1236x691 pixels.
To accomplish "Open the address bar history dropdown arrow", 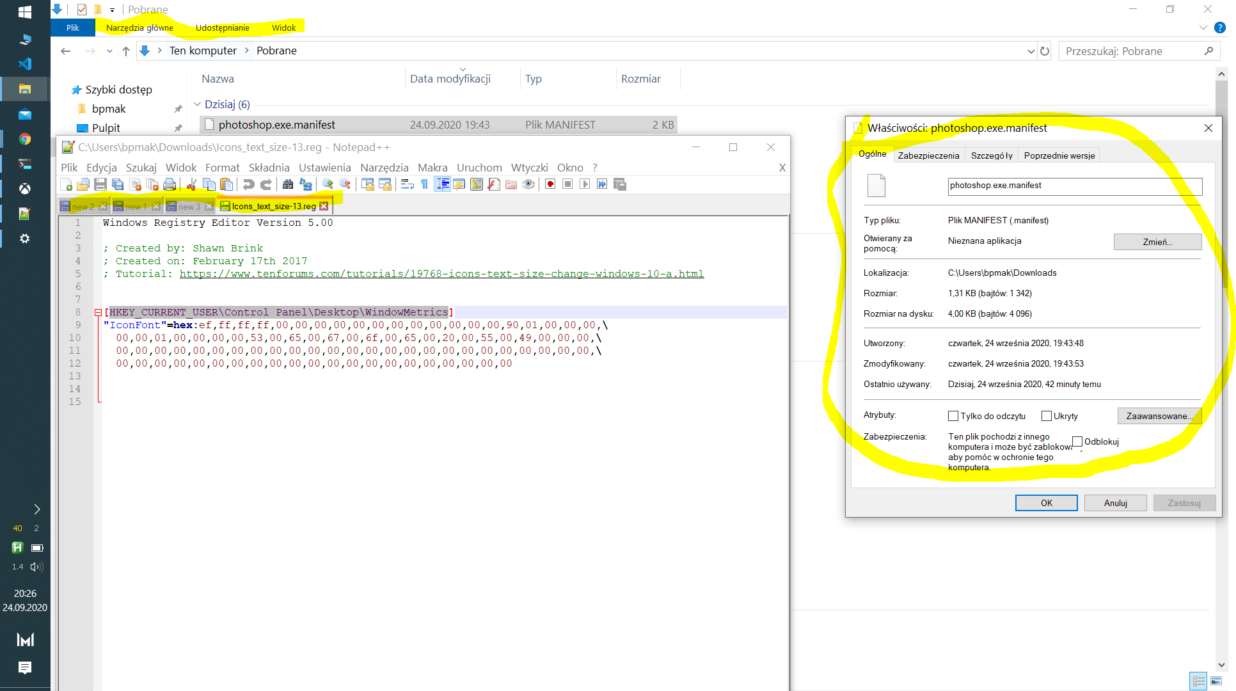I will pyautogui.click(x=1031, y=51).
